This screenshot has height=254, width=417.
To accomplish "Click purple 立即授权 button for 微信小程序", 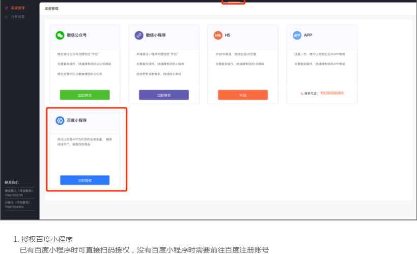I will (x=164, y=95).
